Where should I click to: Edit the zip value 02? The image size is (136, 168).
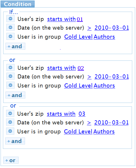(x=81, y=68)
